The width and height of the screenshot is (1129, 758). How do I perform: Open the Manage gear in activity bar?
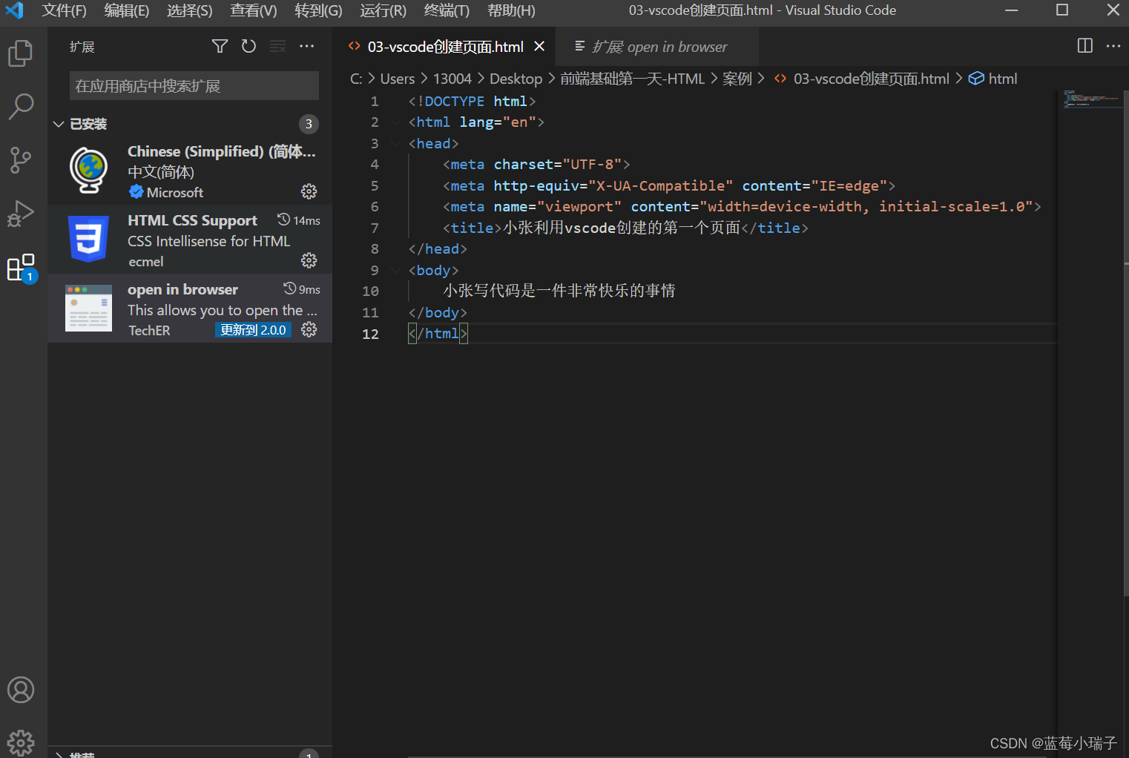21,742
